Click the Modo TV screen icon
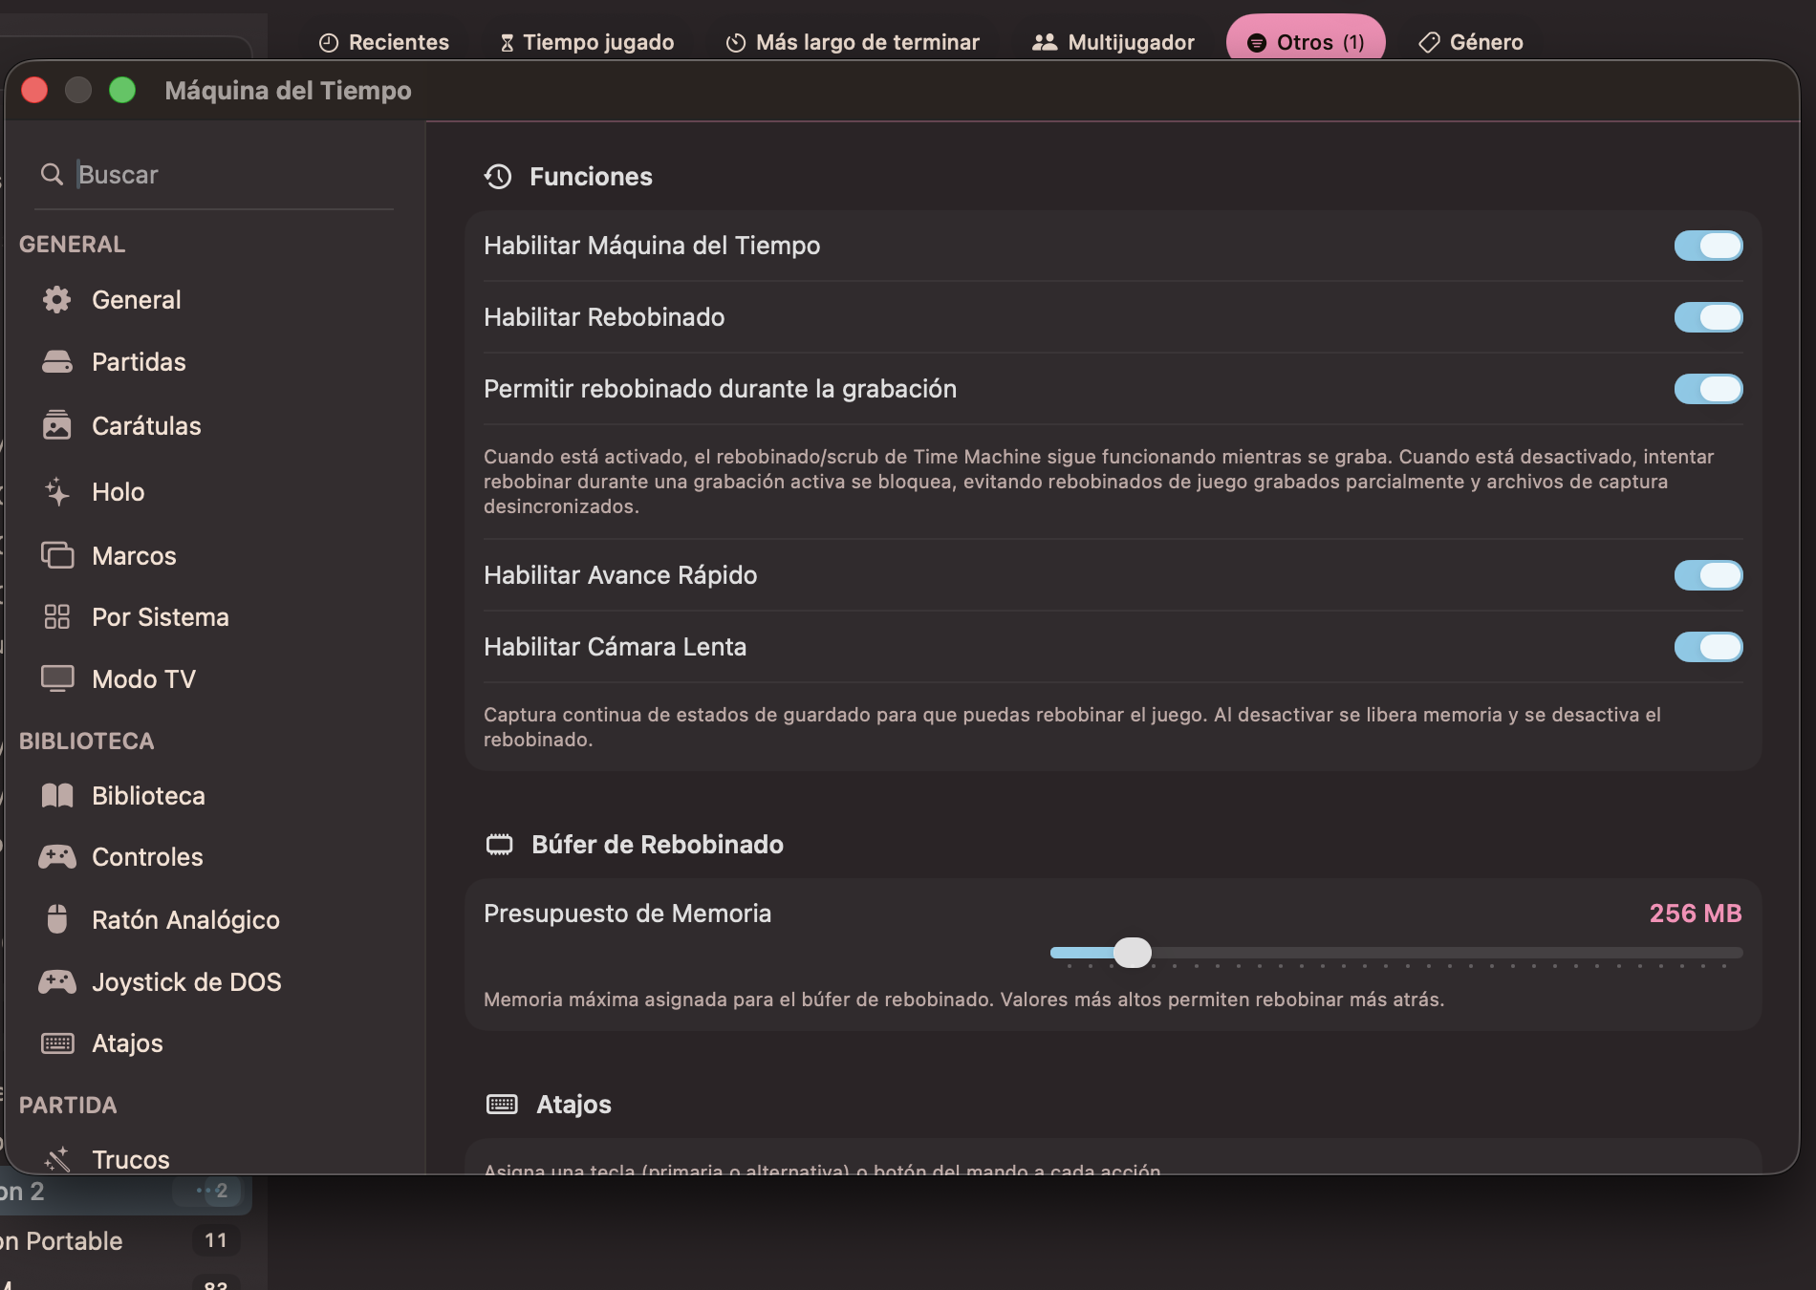The height and width of the screenshot is (1290, 1816). click(x=56, y=678)
